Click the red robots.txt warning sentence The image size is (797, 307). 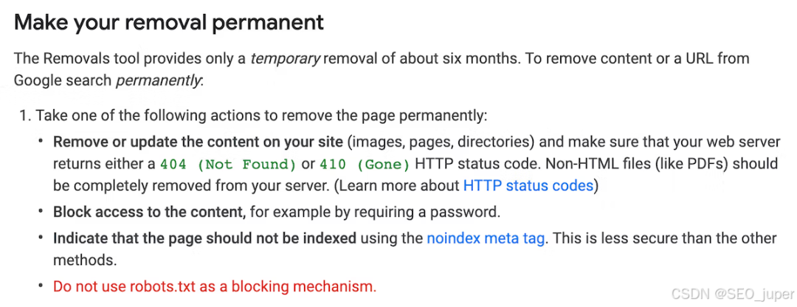click(x=214, y=286)
